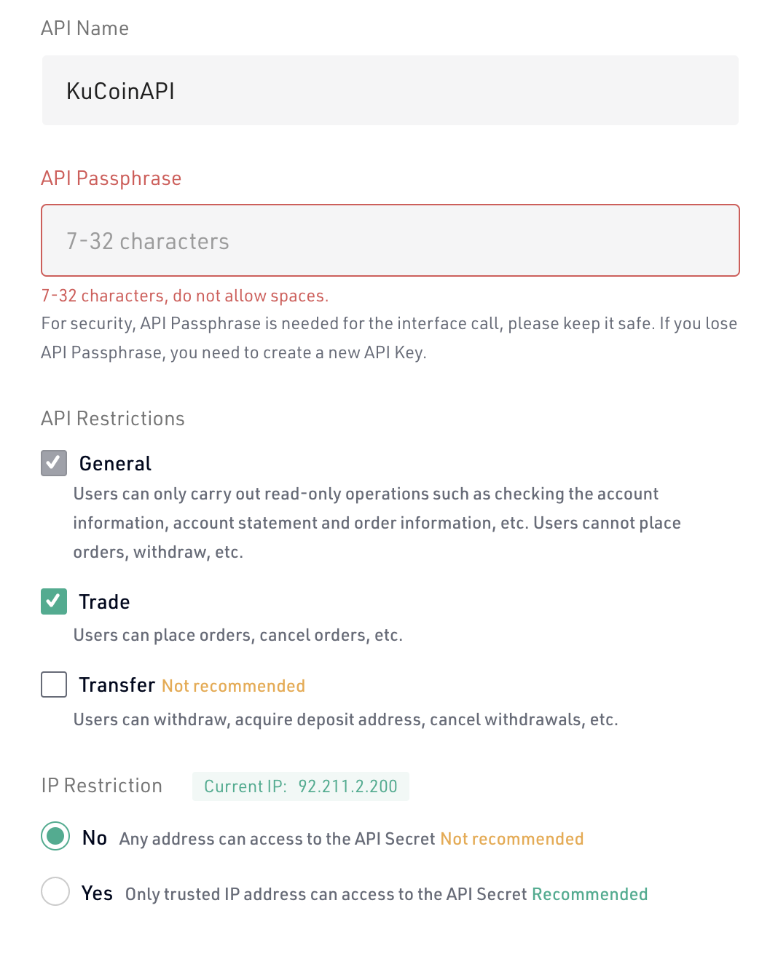Click the API Restrictions heading
The image size is (778, 967).
click(113, 419)
